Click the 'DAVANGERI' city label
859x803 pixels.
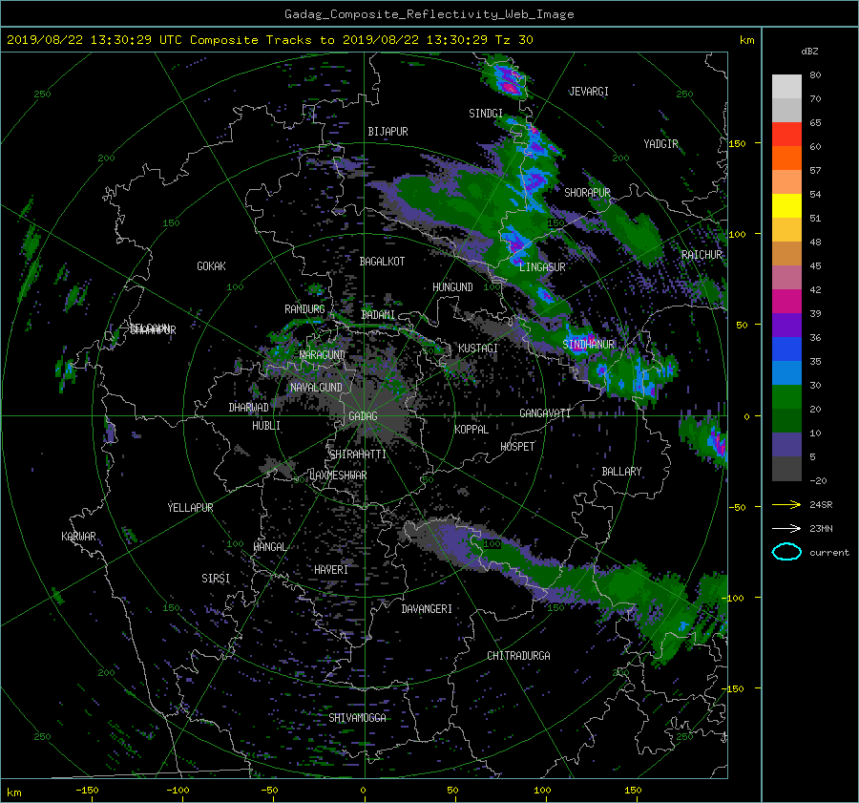(x=427, y=609)
